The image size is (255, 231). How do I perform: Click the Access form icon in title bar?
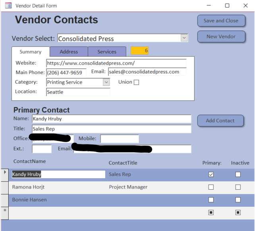[8, 6]
